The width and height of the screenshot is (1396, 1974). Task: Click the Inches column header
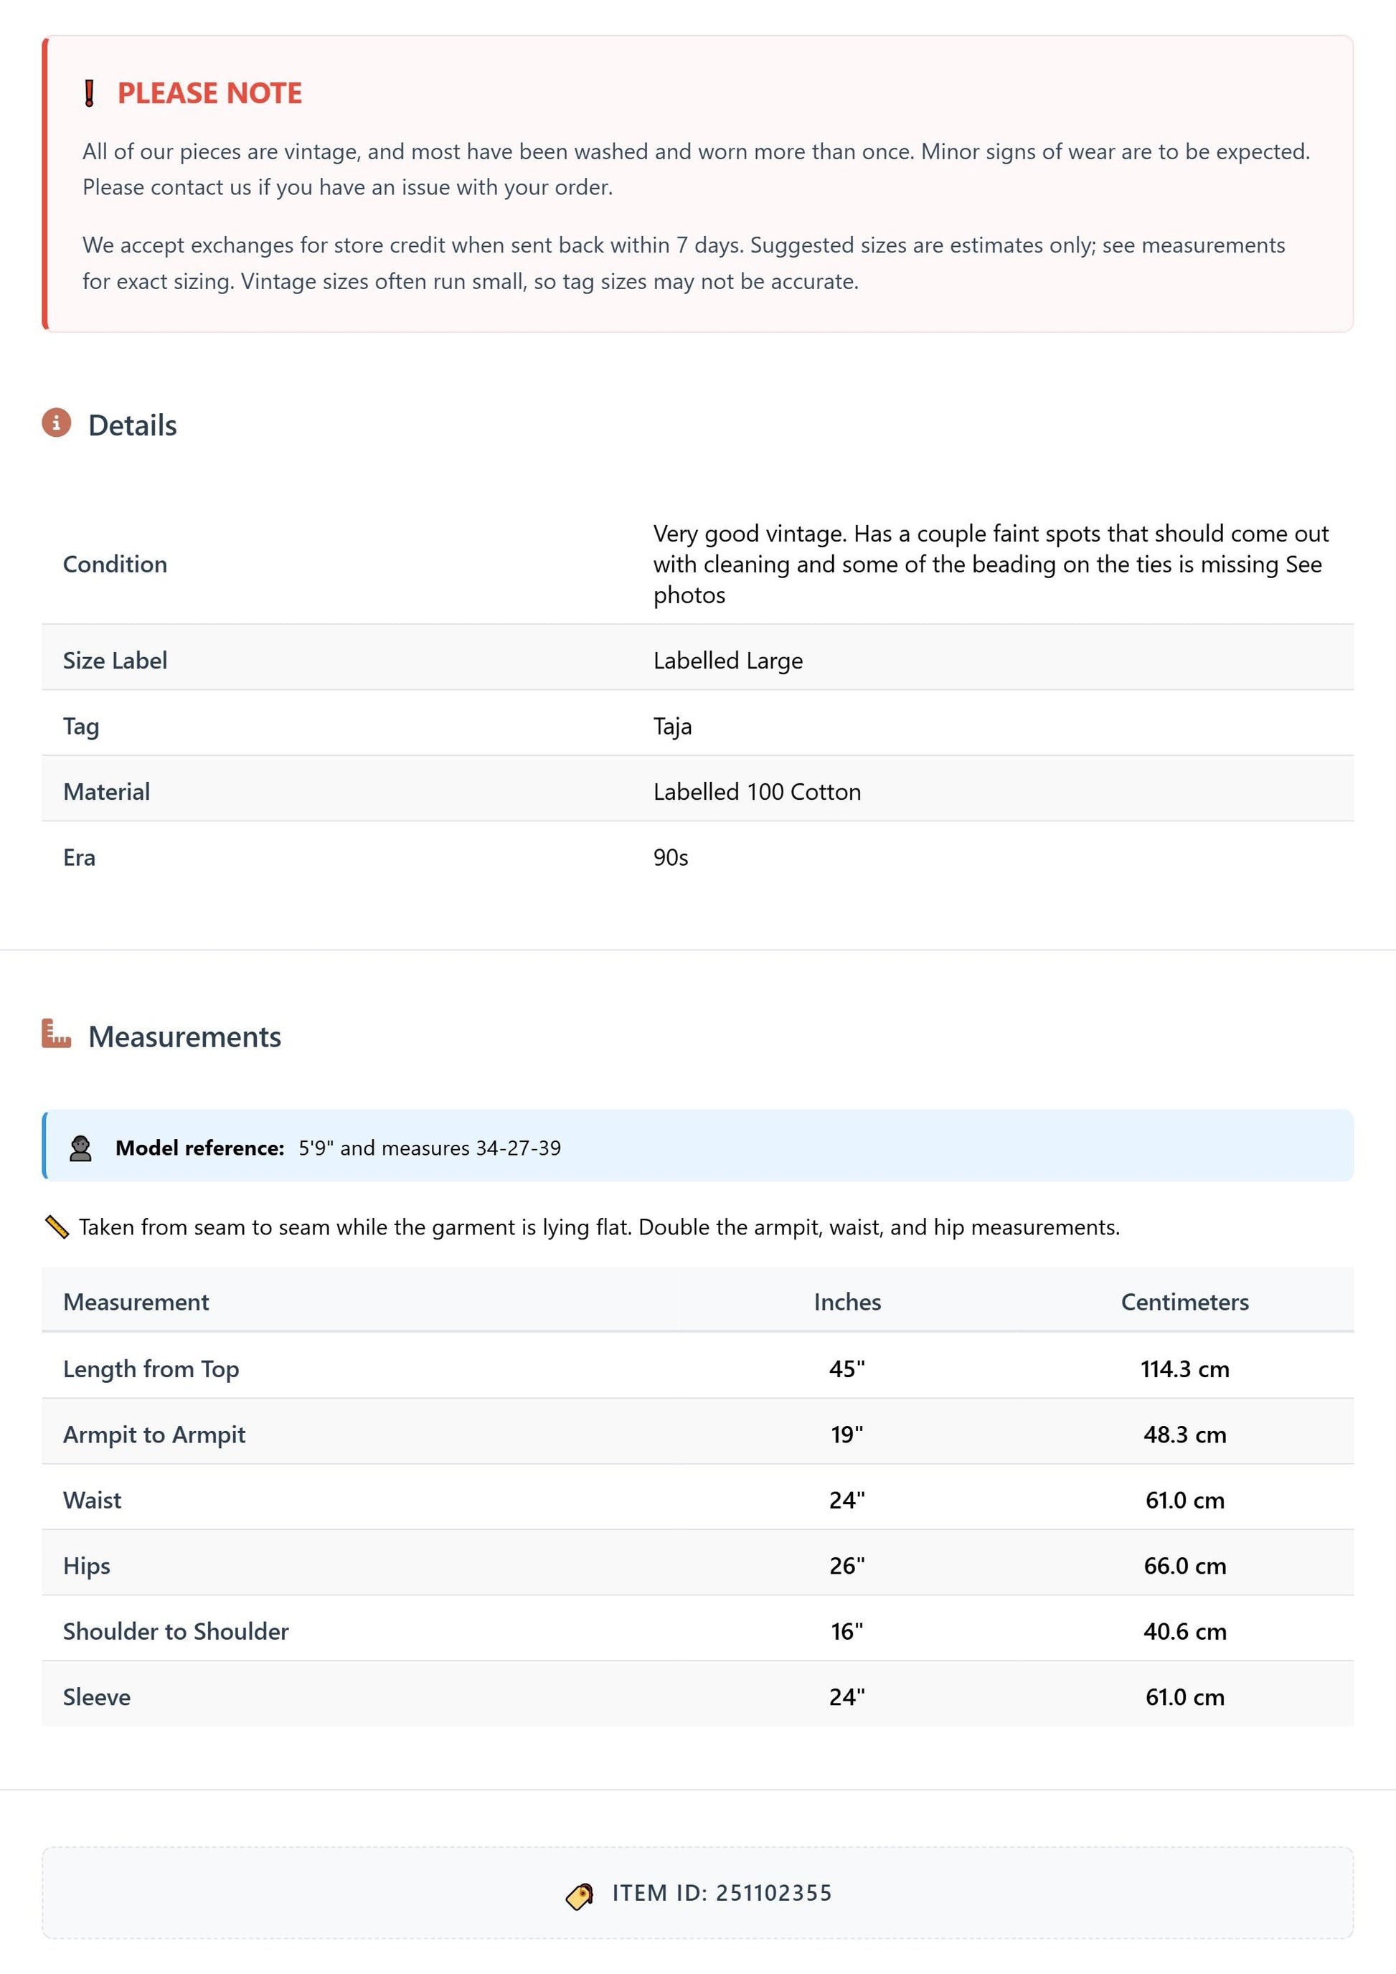click(x=846, y=1302)
